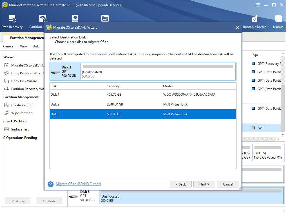286x213 pixels.
Task: Click the Create Partition icon
Action: click(6, 105)
